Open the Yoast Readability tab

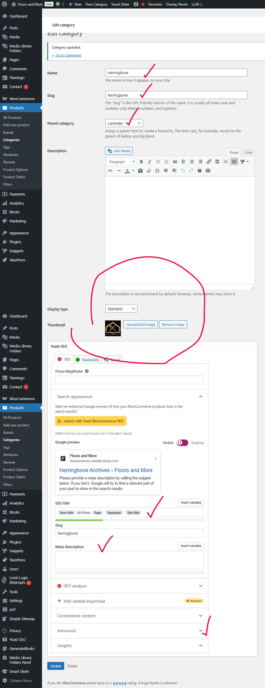pyautogui.click(x=87, y=360)
